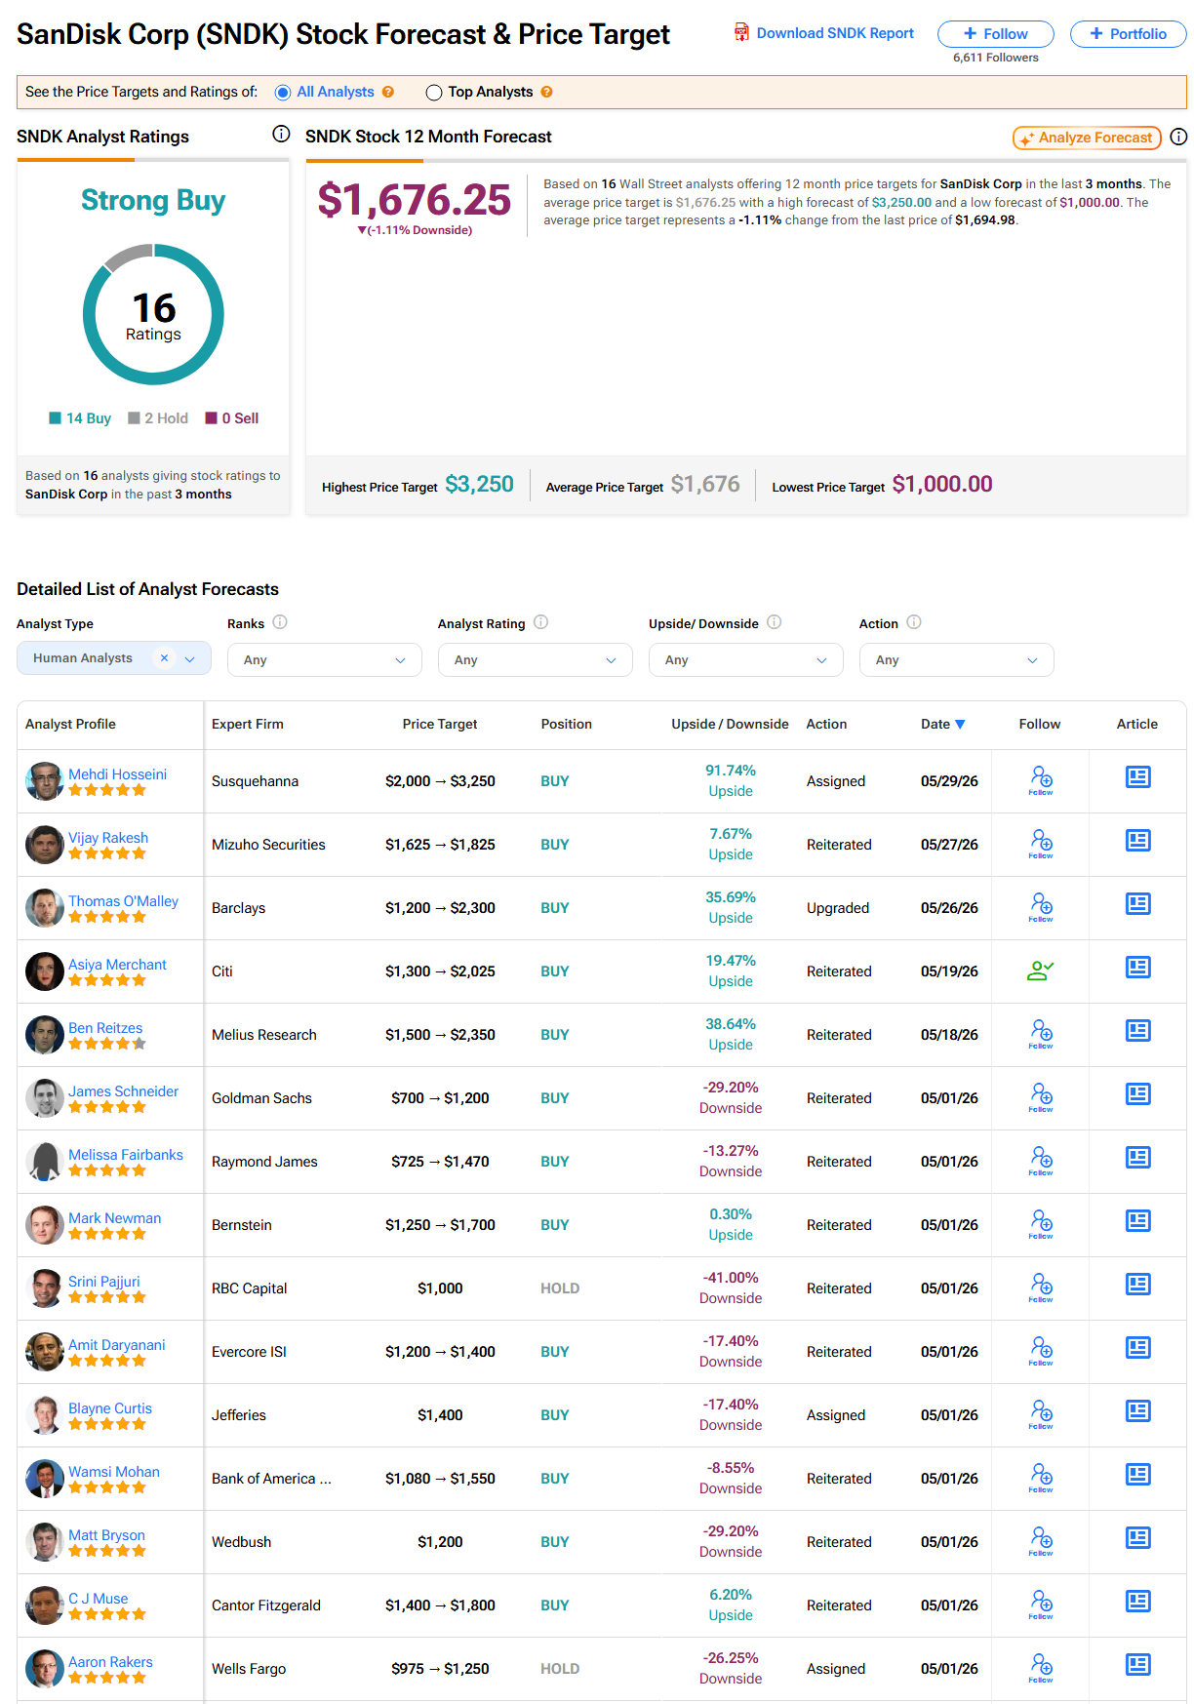This screenshot has width=1194, height=1704.
Task: Open Mehdi Hosseini analyst profile
Action: (x=117, y=773)
